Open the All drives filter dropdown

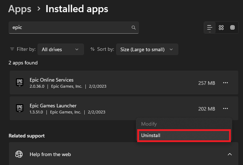61,49
